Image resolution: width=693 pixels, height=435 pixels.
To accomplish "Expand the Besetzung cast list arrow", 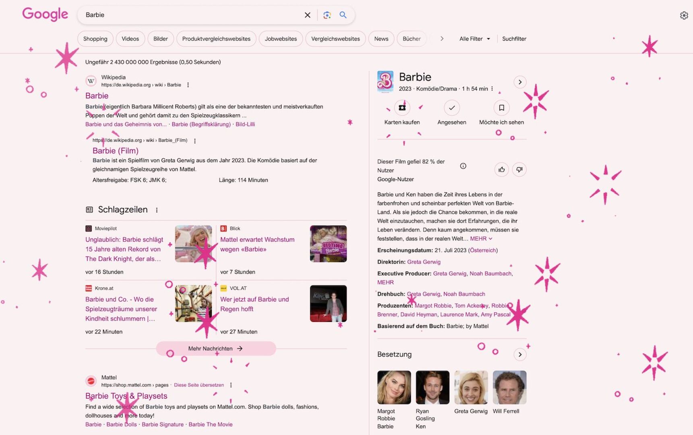I will click(520, 354).
